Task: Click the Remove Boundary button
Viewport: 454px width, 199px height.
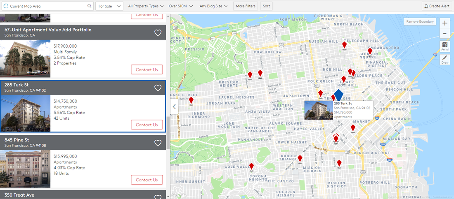Action: (x=420, y=22)
